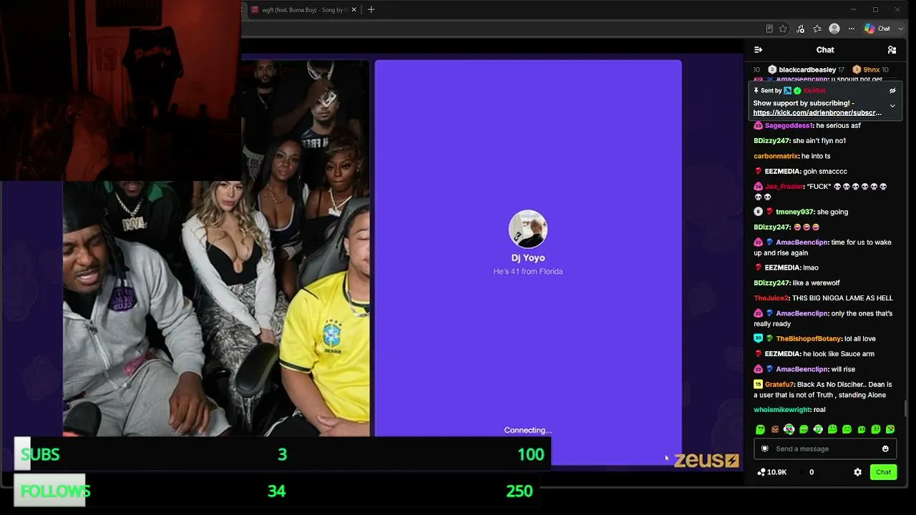
Task: Open a new browser tab
Action: pyautogui.click(x=371, y=10)
